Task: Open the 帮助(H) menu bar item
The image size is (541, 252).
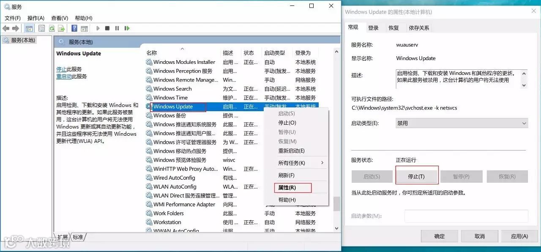Action: click(x=83, y=18)
